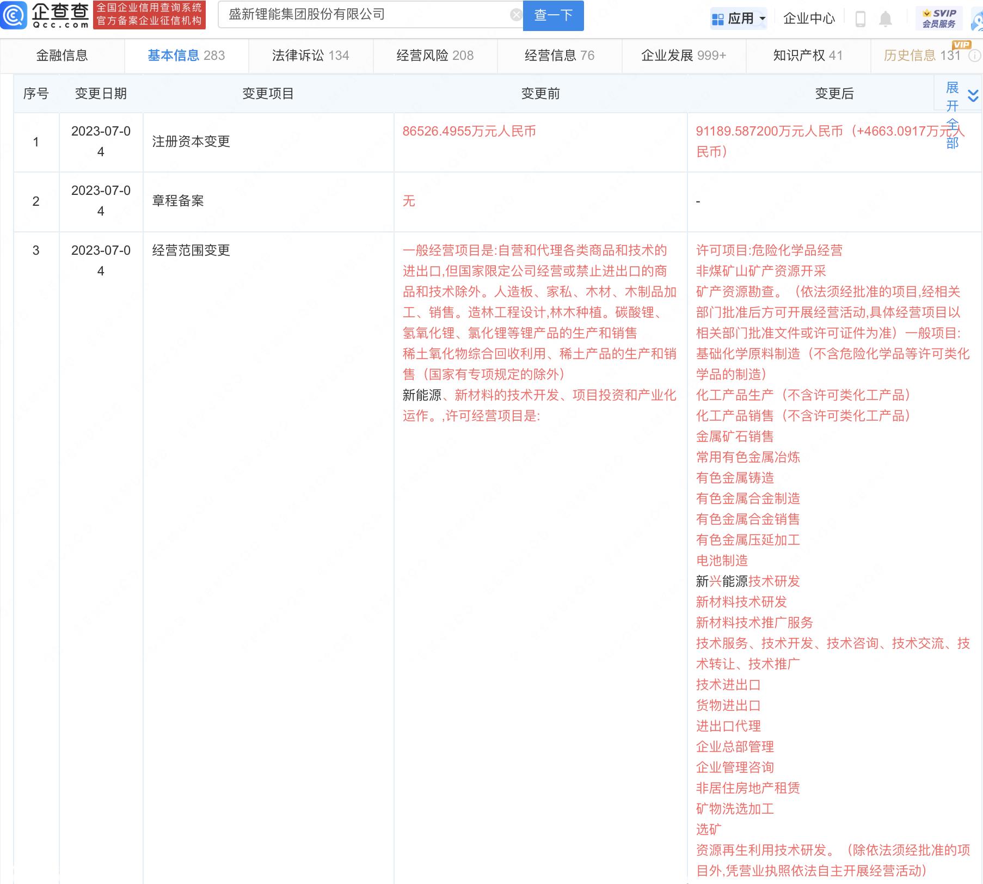Click the 进出口代理 line
This screenshot has width=983, height=884.
[x=728, y=726]
